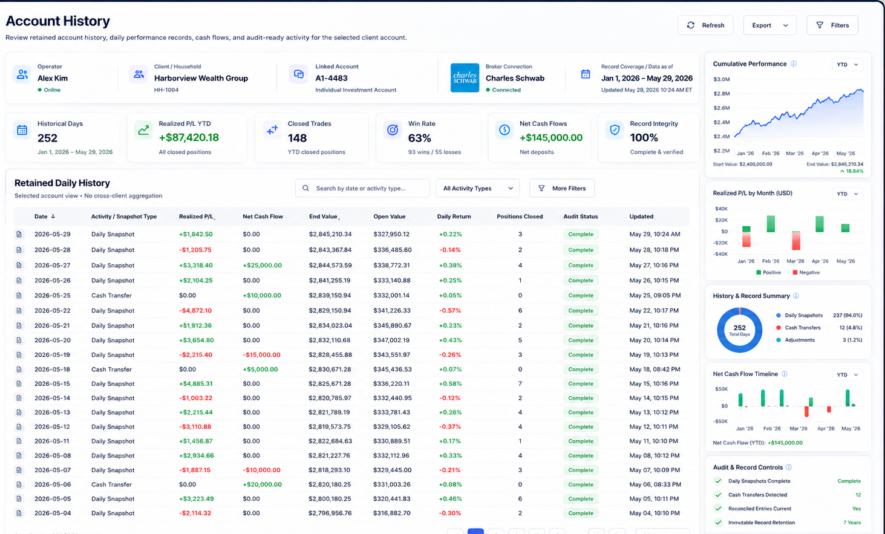Image resolution: width=885 pixels, height=534 pixels.
Task: Open the document icon for 2026-05-04 row
Action: coord(19,513)
